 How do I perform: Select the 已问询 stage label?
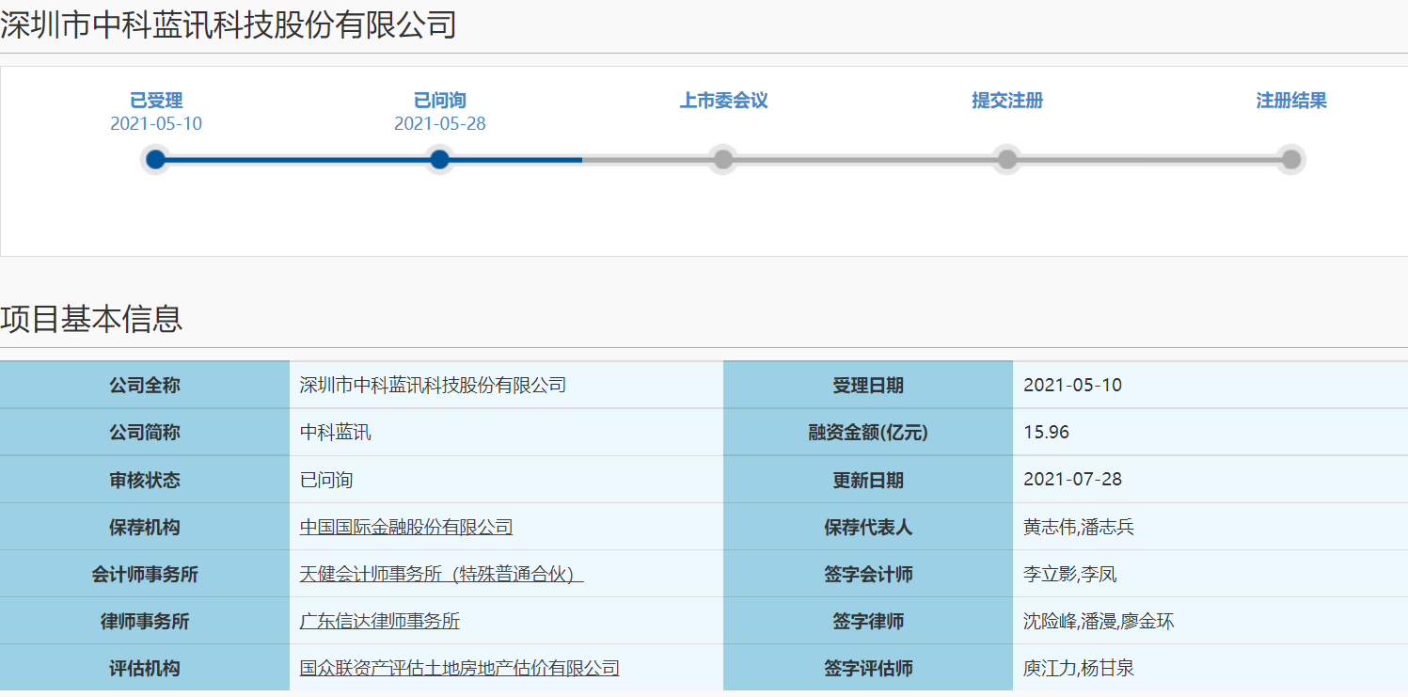click(x=439, y=101)
